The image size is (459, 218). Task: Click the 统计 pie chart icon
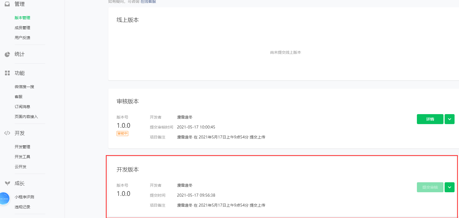pyautogui.click(x=7, y=54)
